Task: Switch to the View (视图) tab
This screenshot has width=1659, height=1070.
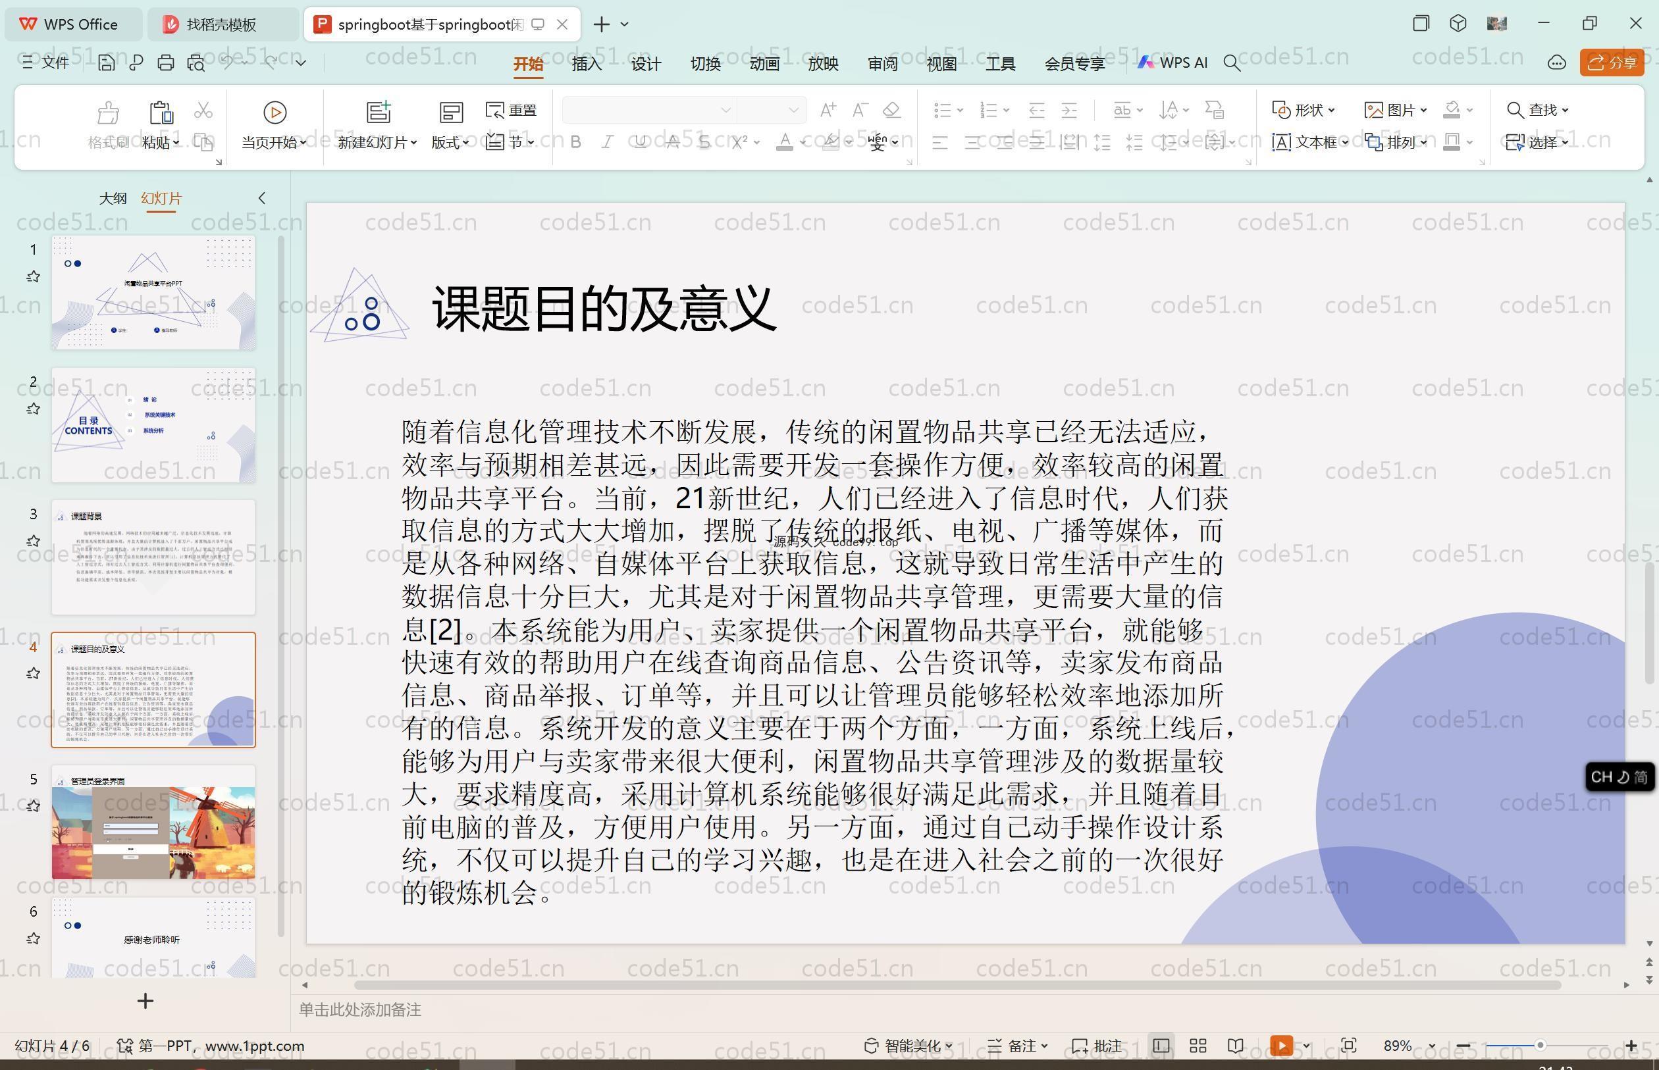Action: 941,64
